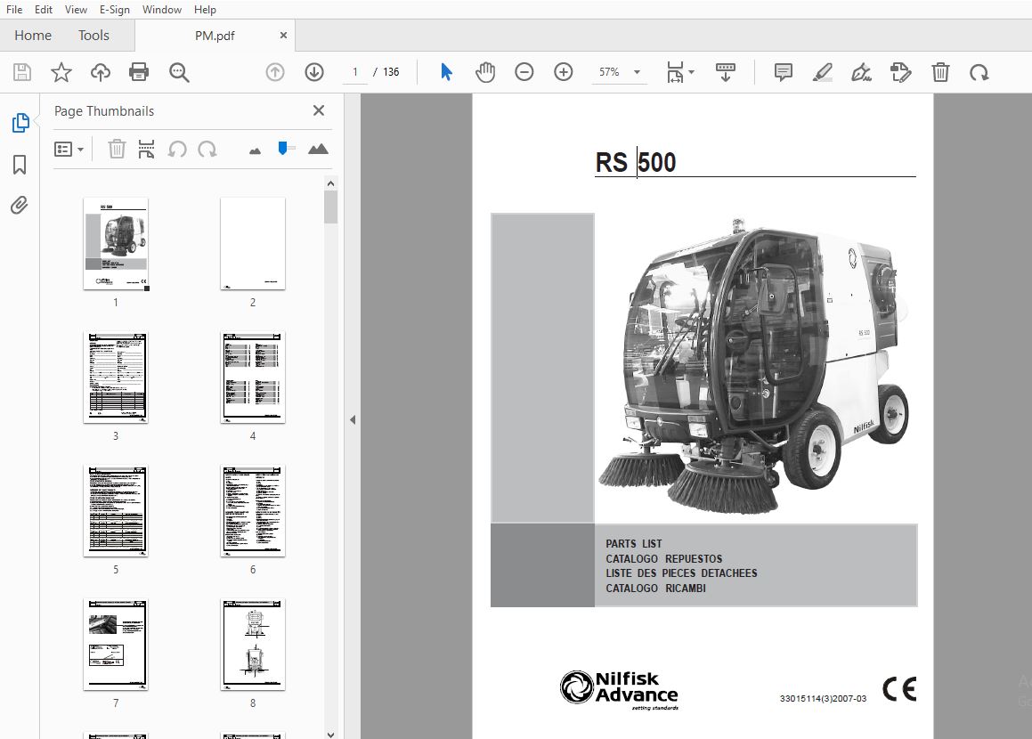The width and height of the screenshot is (1032, 739).
Task: Collapse the navigation pane with left arrow
Action: click(353, 419)
